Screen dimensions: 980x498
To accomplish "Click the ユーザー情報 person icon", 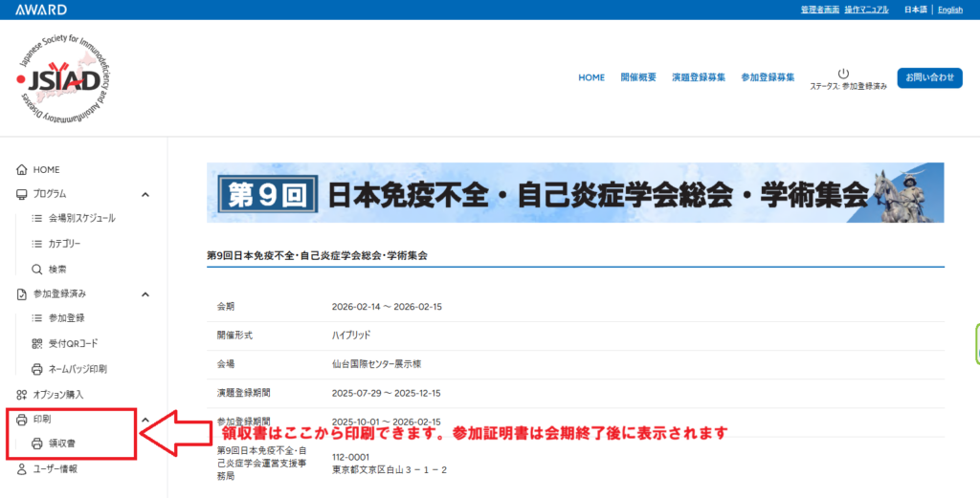I will (21, 469).
